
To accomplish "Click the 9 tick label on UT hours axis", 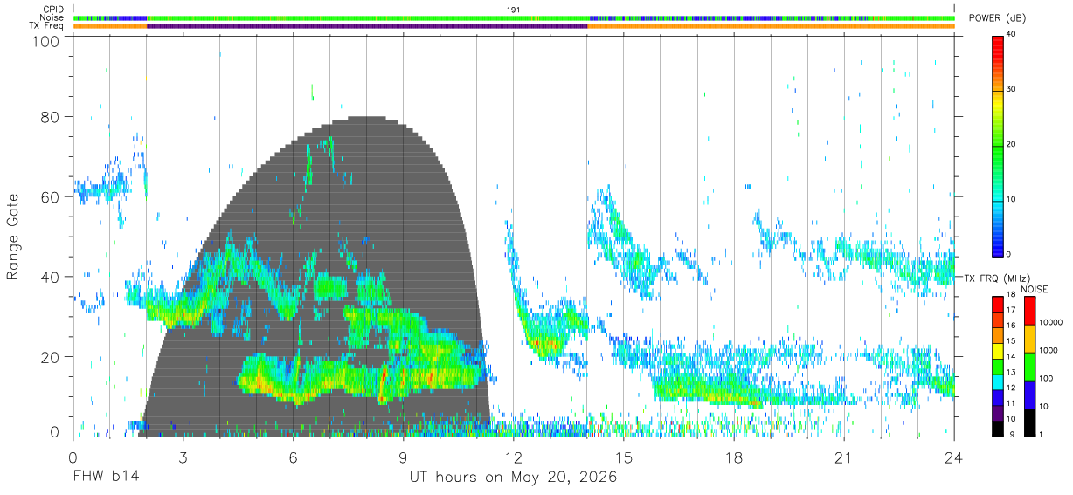I will 403,457.
